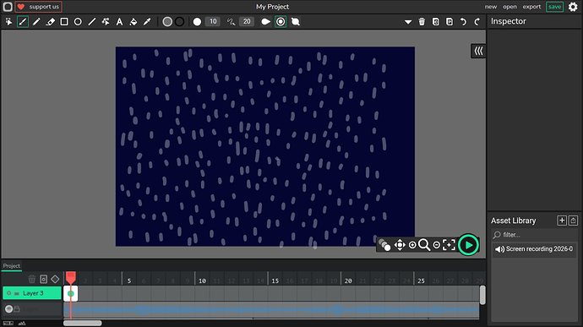Click the toolbar Delete trash icon
Viewport: 583px width, 327px height.
point(422,22)
